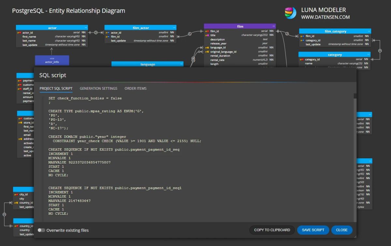This screenshot has width=391, height=246.
Task: Click the 'MAXVALUE 9223372036854775807' line
Action: tap(80, 162)
